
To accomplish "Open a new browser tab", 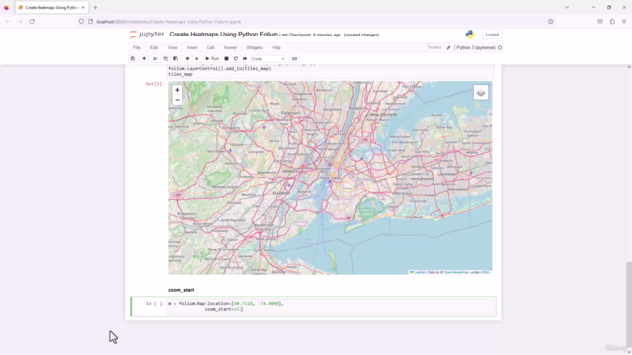I will click(x=95, y=7).
